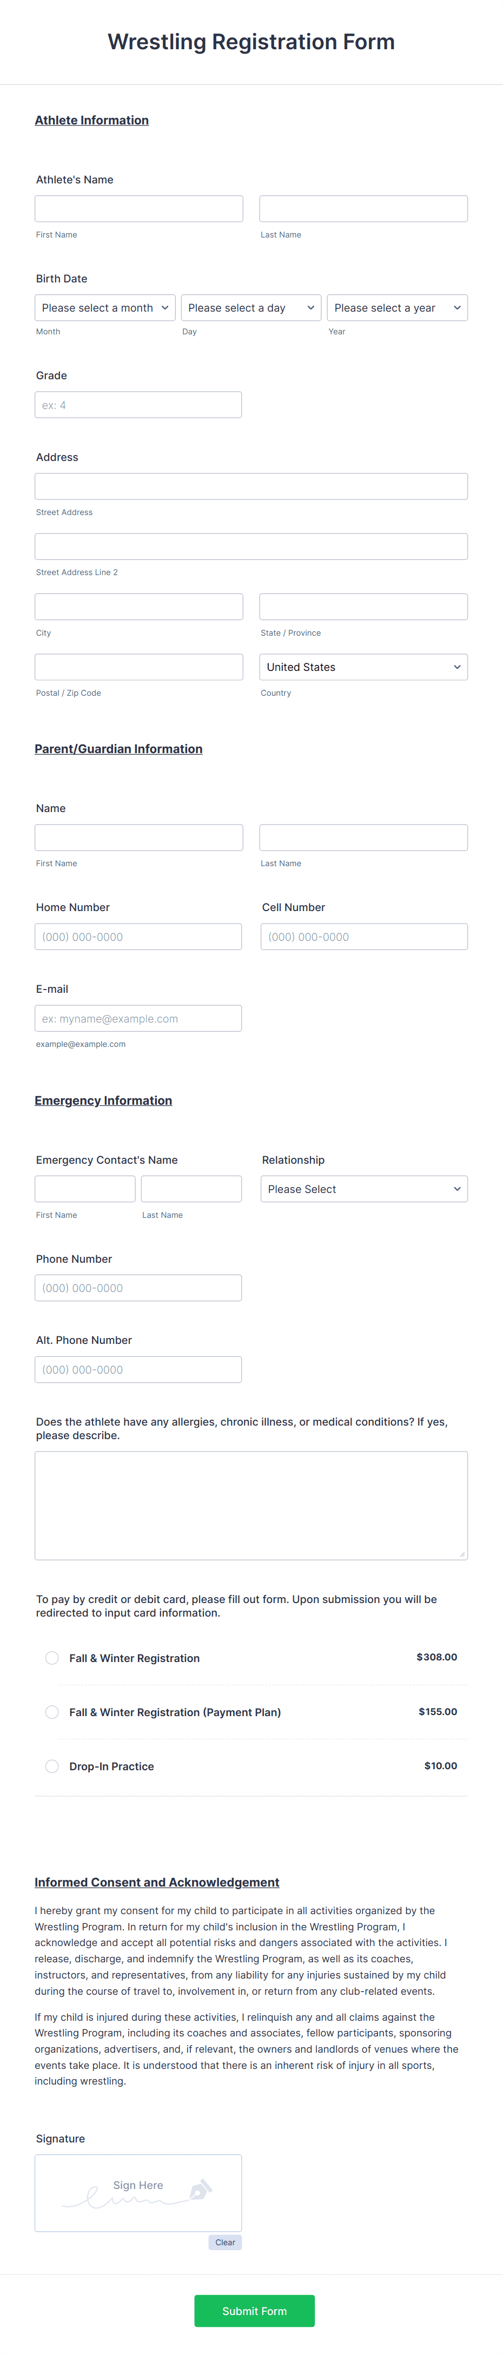Choose the Fall & Winter Registration Payment Plan
Screen dimensions: 503x2354
[x=52, y=1712]
